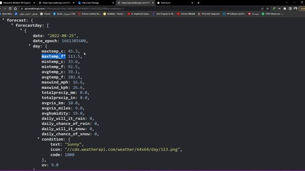This screenshot has height=171, width=305.
Task: Click the mintemp_f value 92.5
Action: click(x=73, y=66)
